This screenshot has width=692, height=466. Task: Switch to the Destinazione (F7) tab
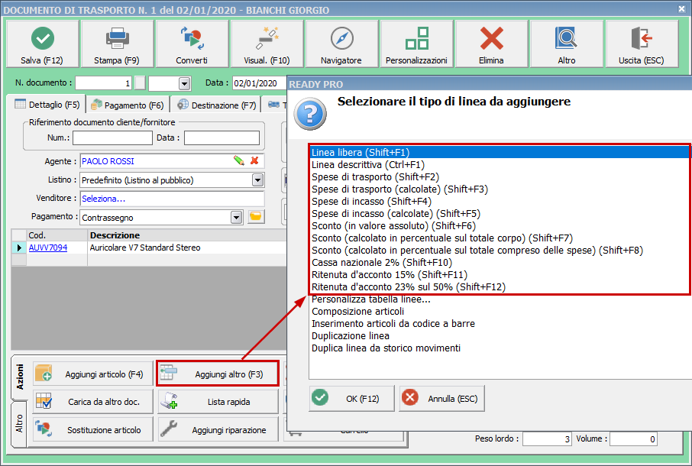[217, 105]
